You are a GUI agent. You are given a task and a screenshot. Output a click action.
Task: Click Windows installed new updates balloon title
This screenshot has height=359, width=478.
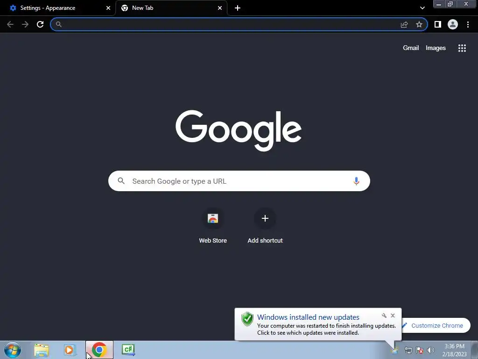pyautogui.click(x=308, y=317)
